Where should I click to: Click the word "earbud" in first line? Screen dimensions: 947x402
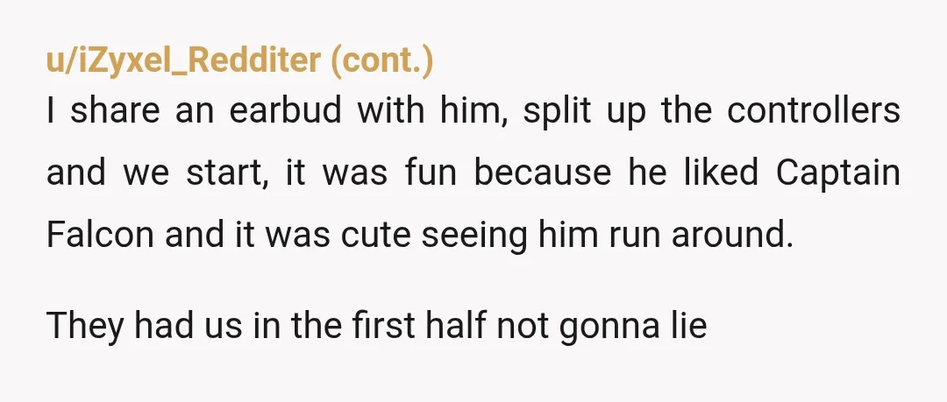(x=286, y=110)
